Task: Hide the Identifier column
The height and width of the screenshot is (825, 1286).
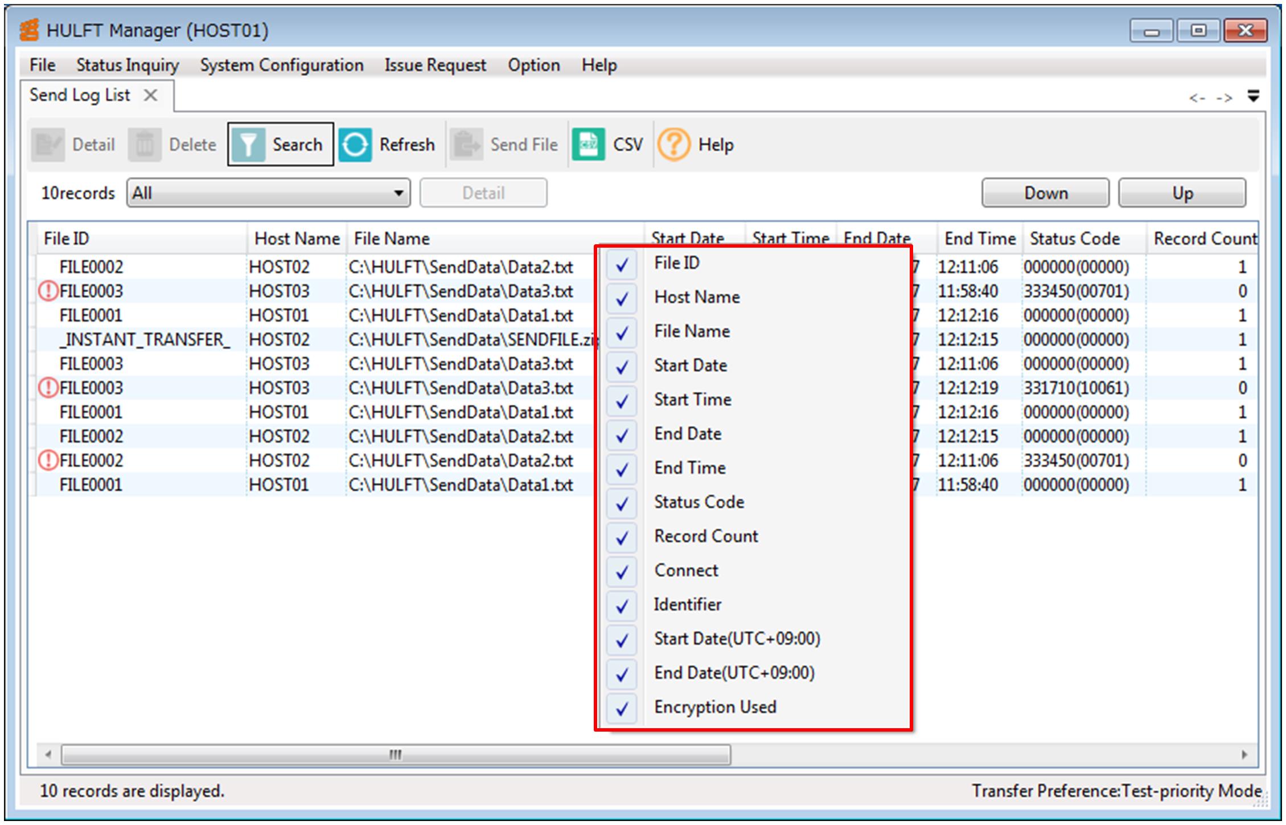Action: click(622, 605)
